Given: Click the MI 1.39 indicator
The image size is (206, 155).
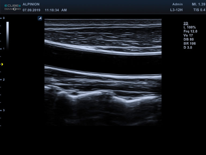Looking at the screenshot, I should [x=198, y=4].
